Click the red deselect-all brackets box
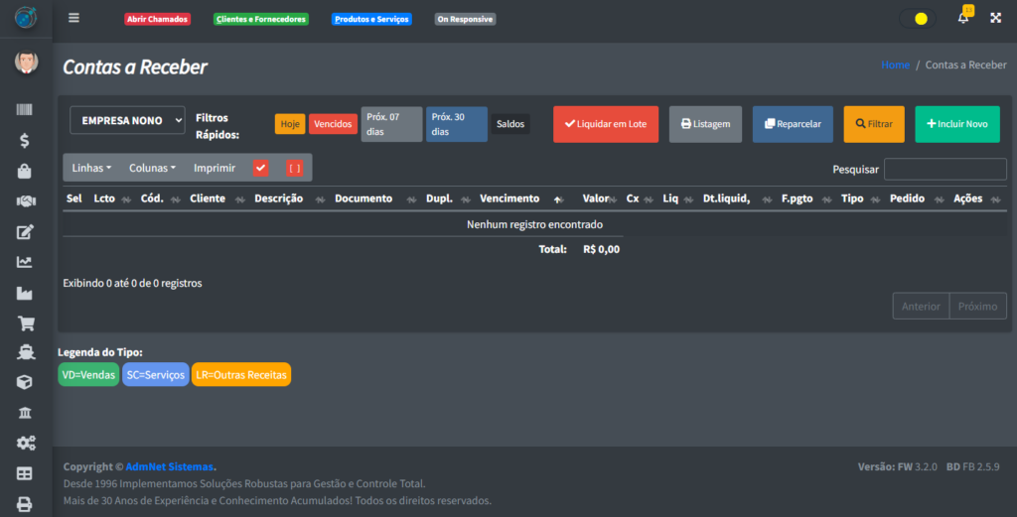The height and width of the screenshot is (517, 1017). (x=294, y=168)
